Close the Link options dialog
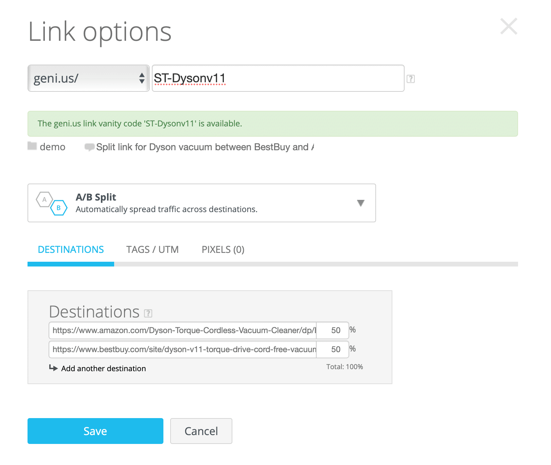The width and height of the screenshot is (551, 465). point(509,27)
